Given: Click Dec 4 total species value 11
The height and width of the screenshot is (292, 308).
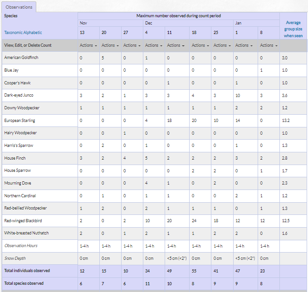Looking at the screenshot, I should coord(147,284).
